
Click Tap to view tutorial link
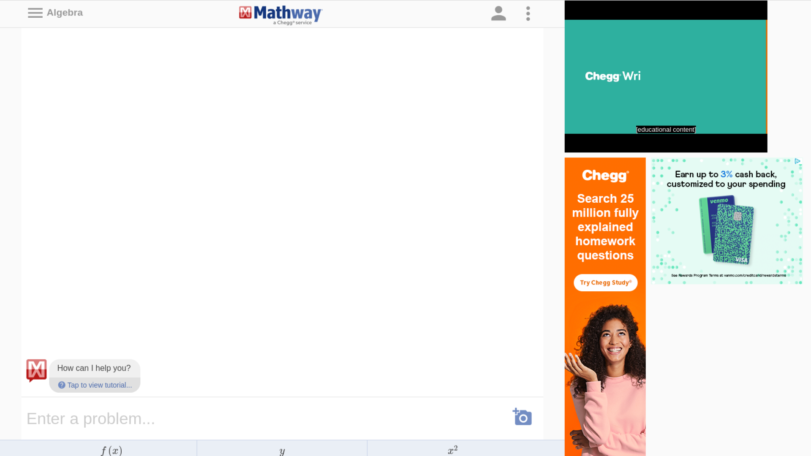click(99, 385)
